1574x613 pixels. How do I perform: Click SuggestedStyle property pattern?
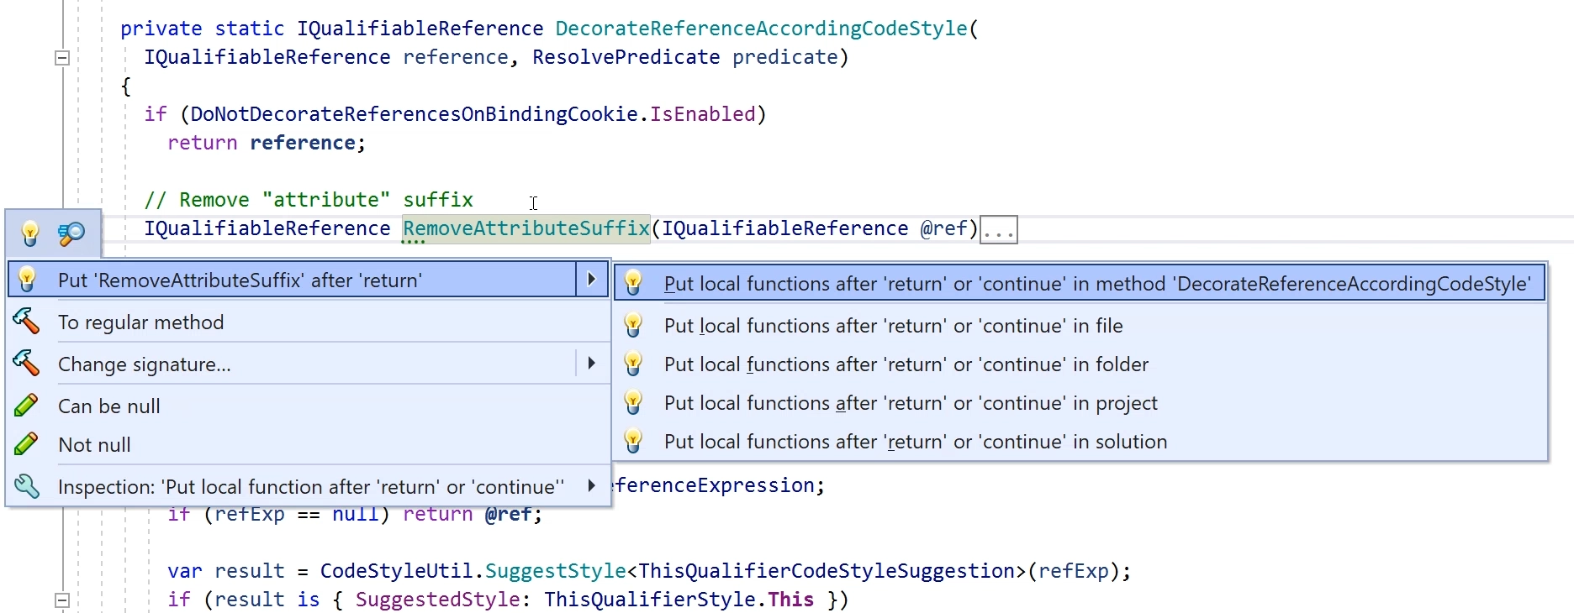click(x=438, y=600)
